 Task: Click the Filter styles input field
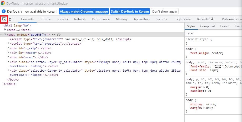tap(213, 33)
